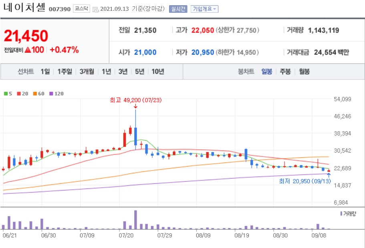Switch line chart to 1년
The width and height of the screenshot is (365, 248).
pyautogui.click(x=107, y=71)
